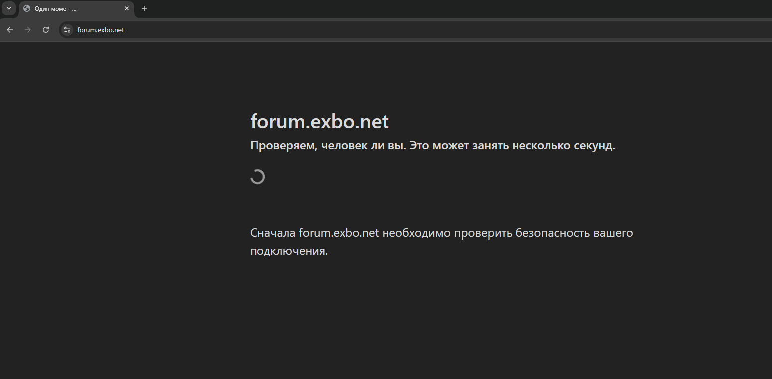
Task: Select the 'Один момент...' browser tab
Action: [x=77, y=9]
